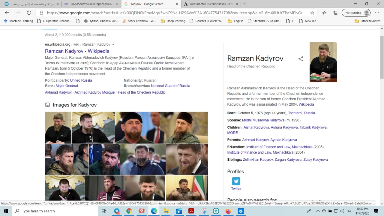The width and height of the screenshot is (384, 216).
Task: Open Firefox from the taskbar
Action: (228, 211)
